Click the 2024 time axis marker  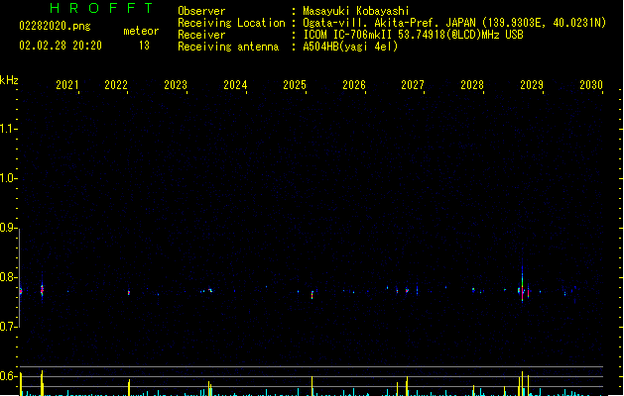(235, 85)
